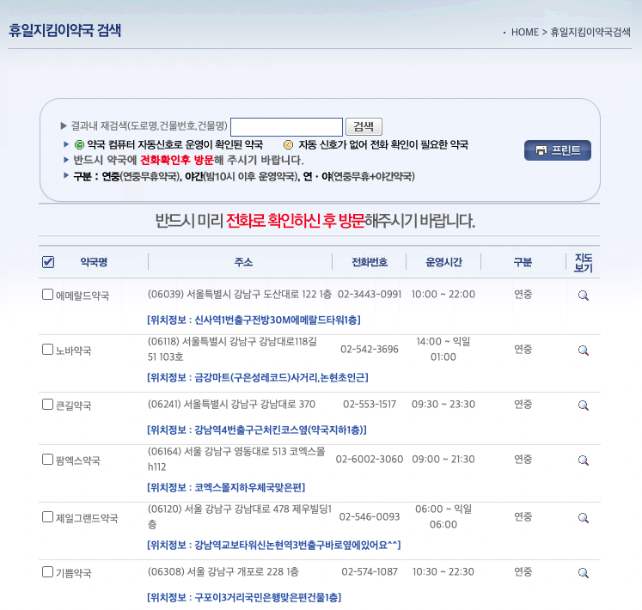Open map view for 팜엑스약국
The image size is (642, 610).
pos(583,461)
